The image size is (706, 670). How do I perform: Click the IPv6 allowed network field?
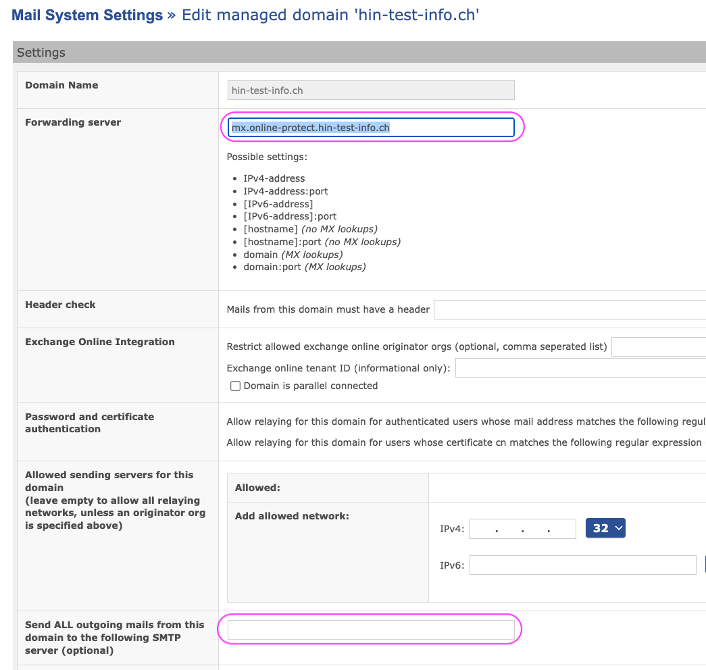point(582,565)
